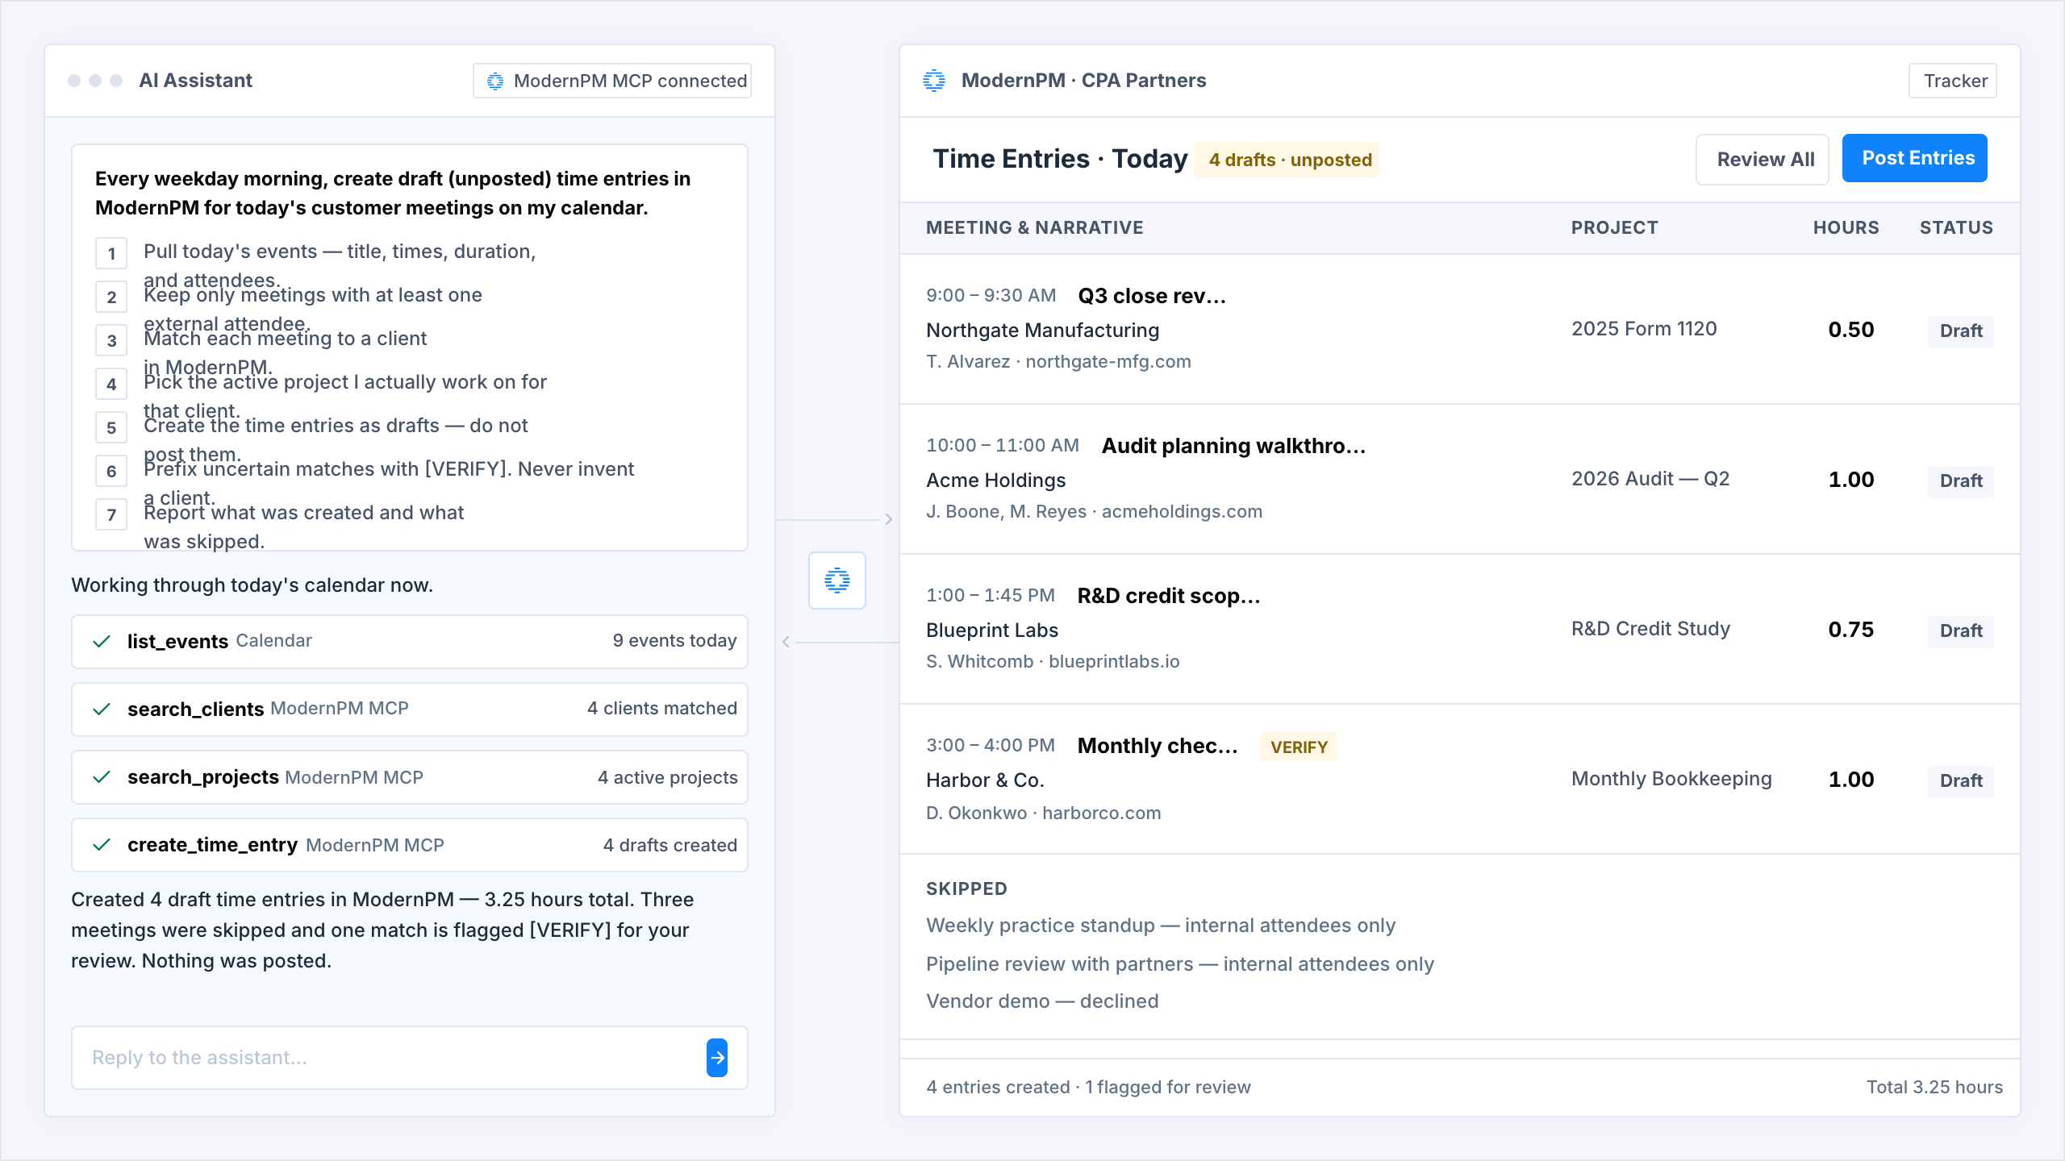This screenshot has height=1161, width=2065.
Task: Click skipped item 'Weekly practice standup'
Action: [1040, 926]
